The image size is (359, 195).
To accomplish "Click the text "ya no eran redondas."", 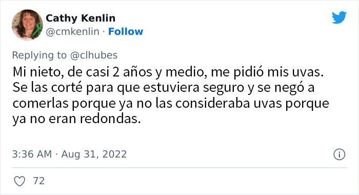I will (76, 119).
